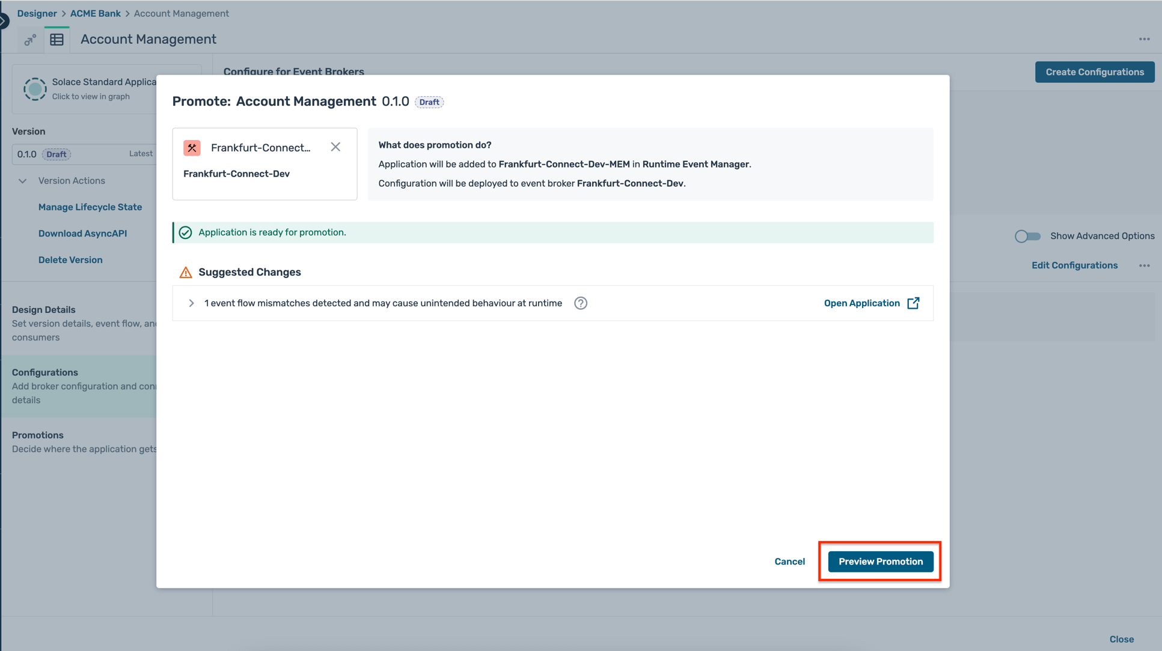
Task: Switch to the graph view icon
Action: (x=29, y=40)
